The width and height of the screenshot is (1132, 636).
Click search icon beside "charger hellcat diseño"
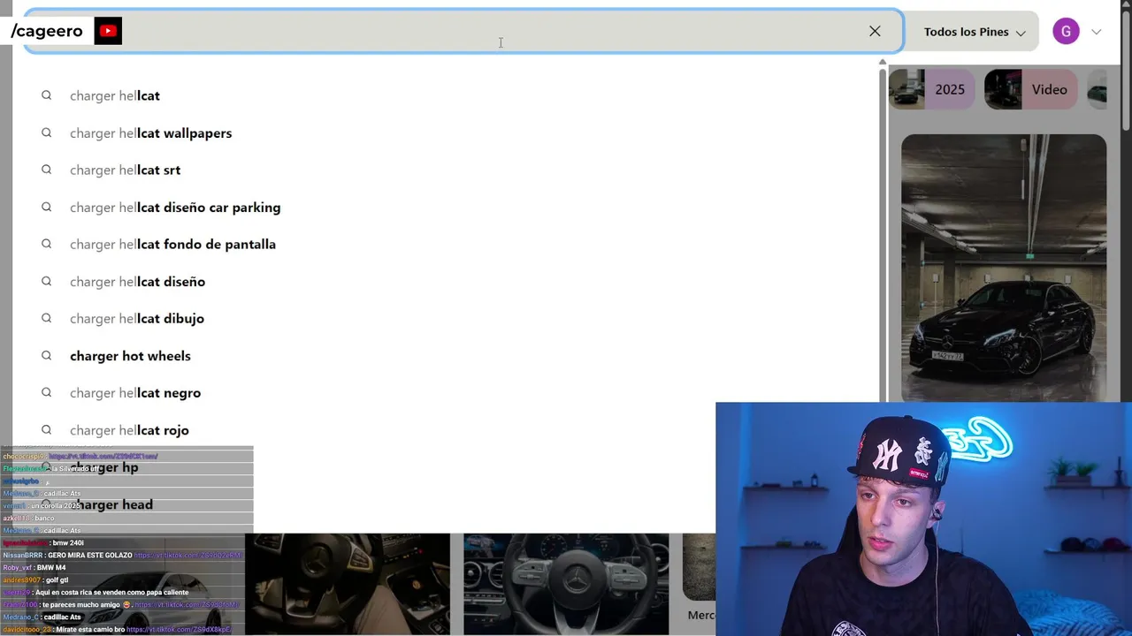tap(46, 281)
